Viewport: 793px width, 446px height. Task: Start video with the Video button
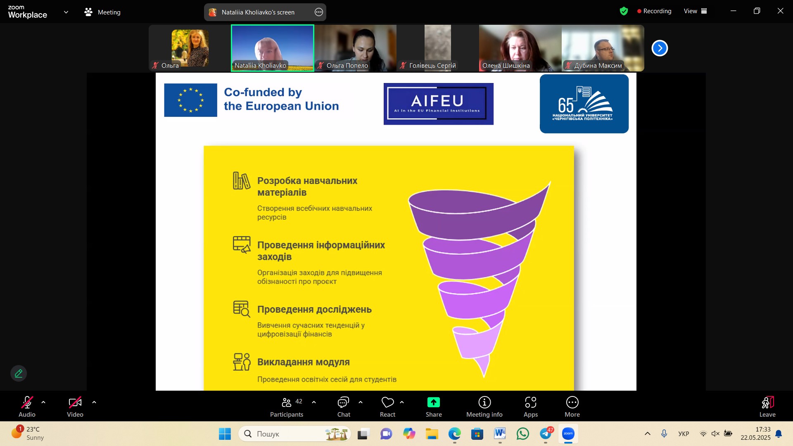75,407
